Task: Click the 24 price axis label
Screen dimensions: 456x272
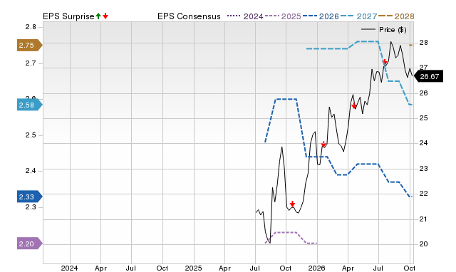Action: (x=423, y=142)
